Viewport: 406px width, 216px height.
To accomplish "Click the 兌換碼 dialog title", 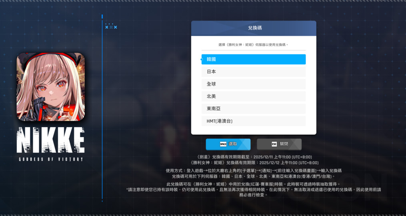I will tap(255, 28).
